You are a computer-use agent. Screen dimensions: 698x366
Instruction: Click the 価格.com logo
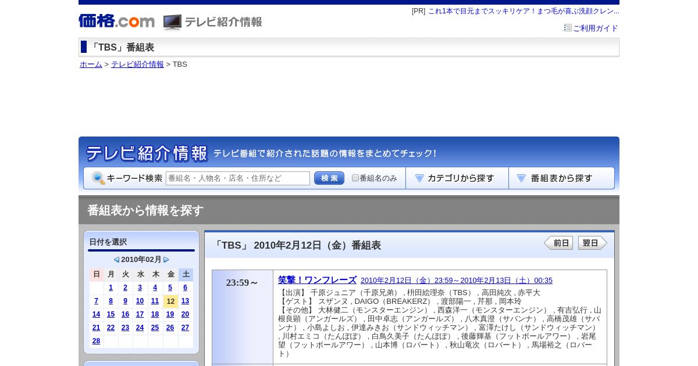pyautogui.click(x=117, y=21)
